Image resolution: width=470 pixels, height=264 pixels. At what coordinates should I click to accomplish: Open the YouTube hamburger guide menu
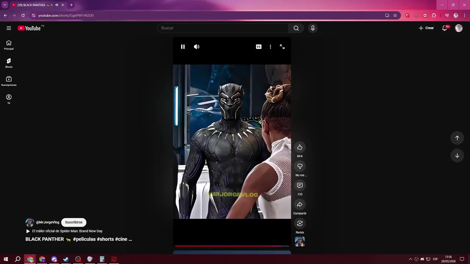coord(9,28)
